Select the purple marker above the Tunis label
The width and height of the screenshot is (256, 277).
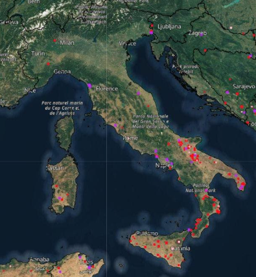[80, 257]
